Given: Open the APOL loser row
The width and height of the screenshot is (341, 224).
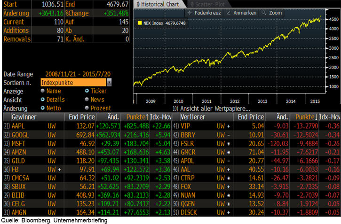Looking at the screenshot, I should point(256,161).
